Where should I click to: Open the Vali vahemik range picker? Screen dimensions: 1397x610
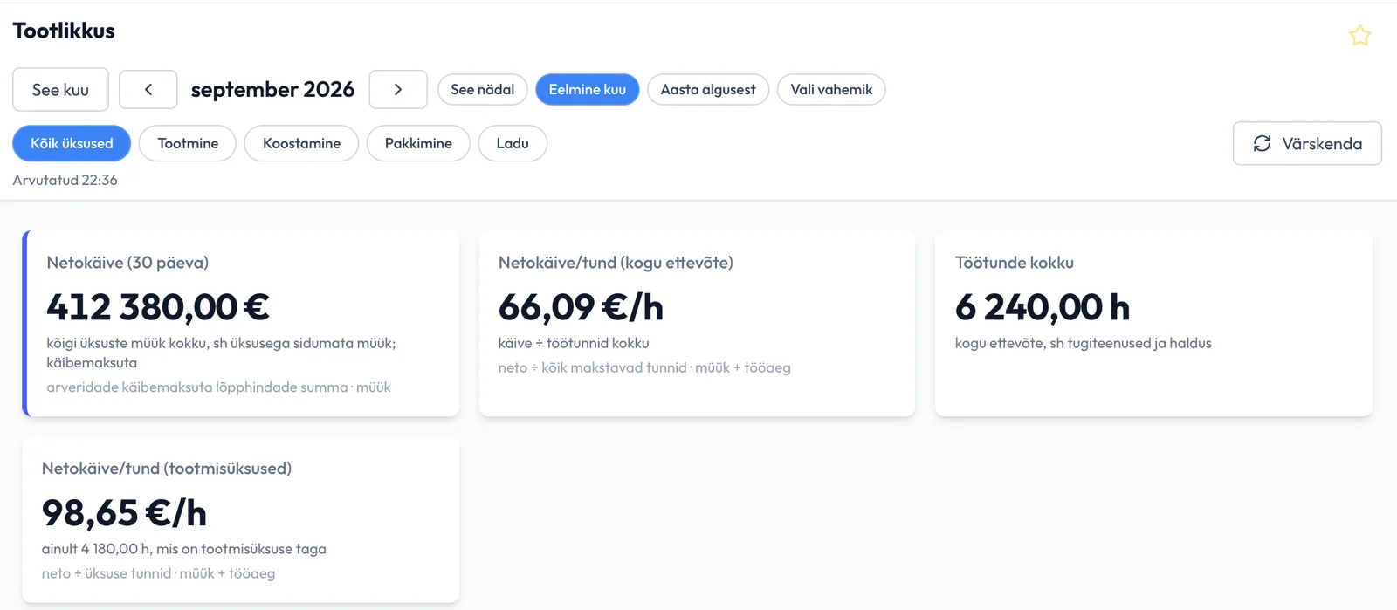(x=831, y=89)
